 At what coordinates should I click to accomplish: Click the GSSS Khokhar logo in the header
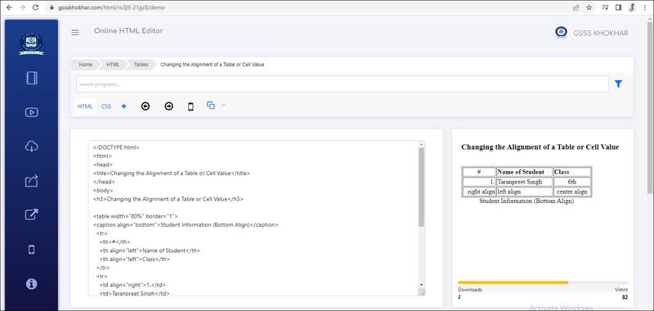point(561,33)
